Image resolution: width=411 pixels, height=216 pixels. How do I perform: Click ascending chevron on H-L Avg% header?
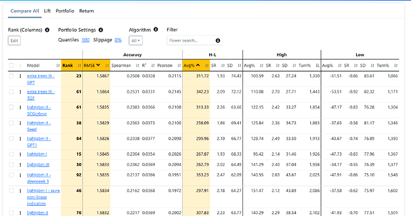[x=198, y=65]
